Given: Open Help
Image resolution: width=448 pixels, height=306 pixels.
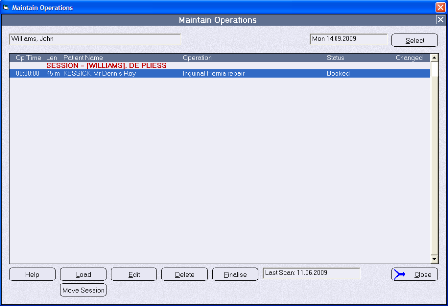Looking at the screenshot, I should pos(32,274).
